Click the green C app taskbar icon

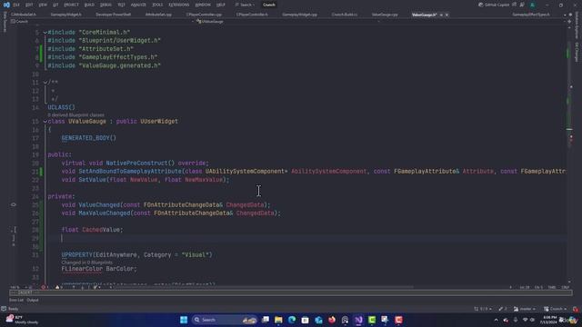coord(372,320)
